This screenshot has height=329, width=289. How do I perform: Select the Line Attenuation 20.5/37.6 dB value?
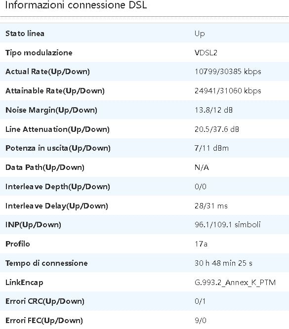coord(217,129)
